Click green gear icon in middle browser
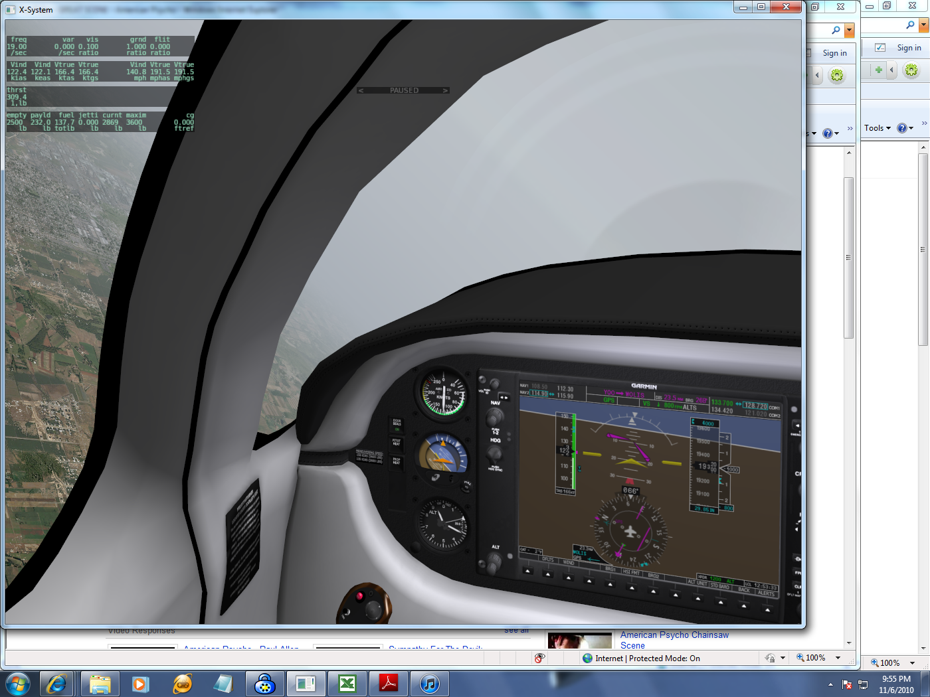Screen dimensions: 930x697 coord(837,75)
